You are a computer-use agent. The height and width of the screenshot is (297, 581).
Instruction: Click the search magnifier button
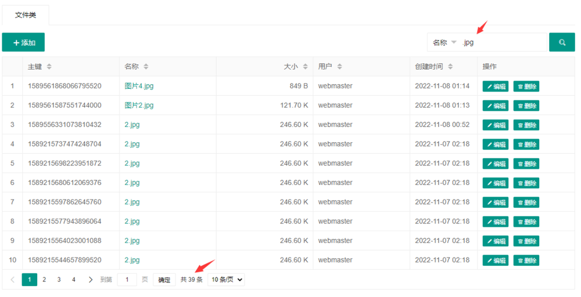click(x=562, y=42)
